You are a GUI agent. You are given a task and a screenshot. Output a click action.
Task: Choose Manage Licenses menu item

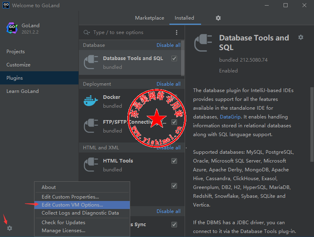[82, 231]
